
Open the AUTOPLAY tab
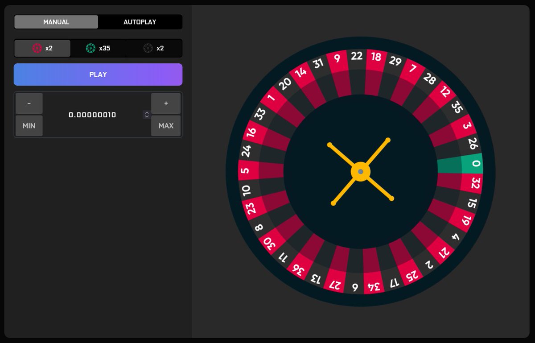coord(140,21)
